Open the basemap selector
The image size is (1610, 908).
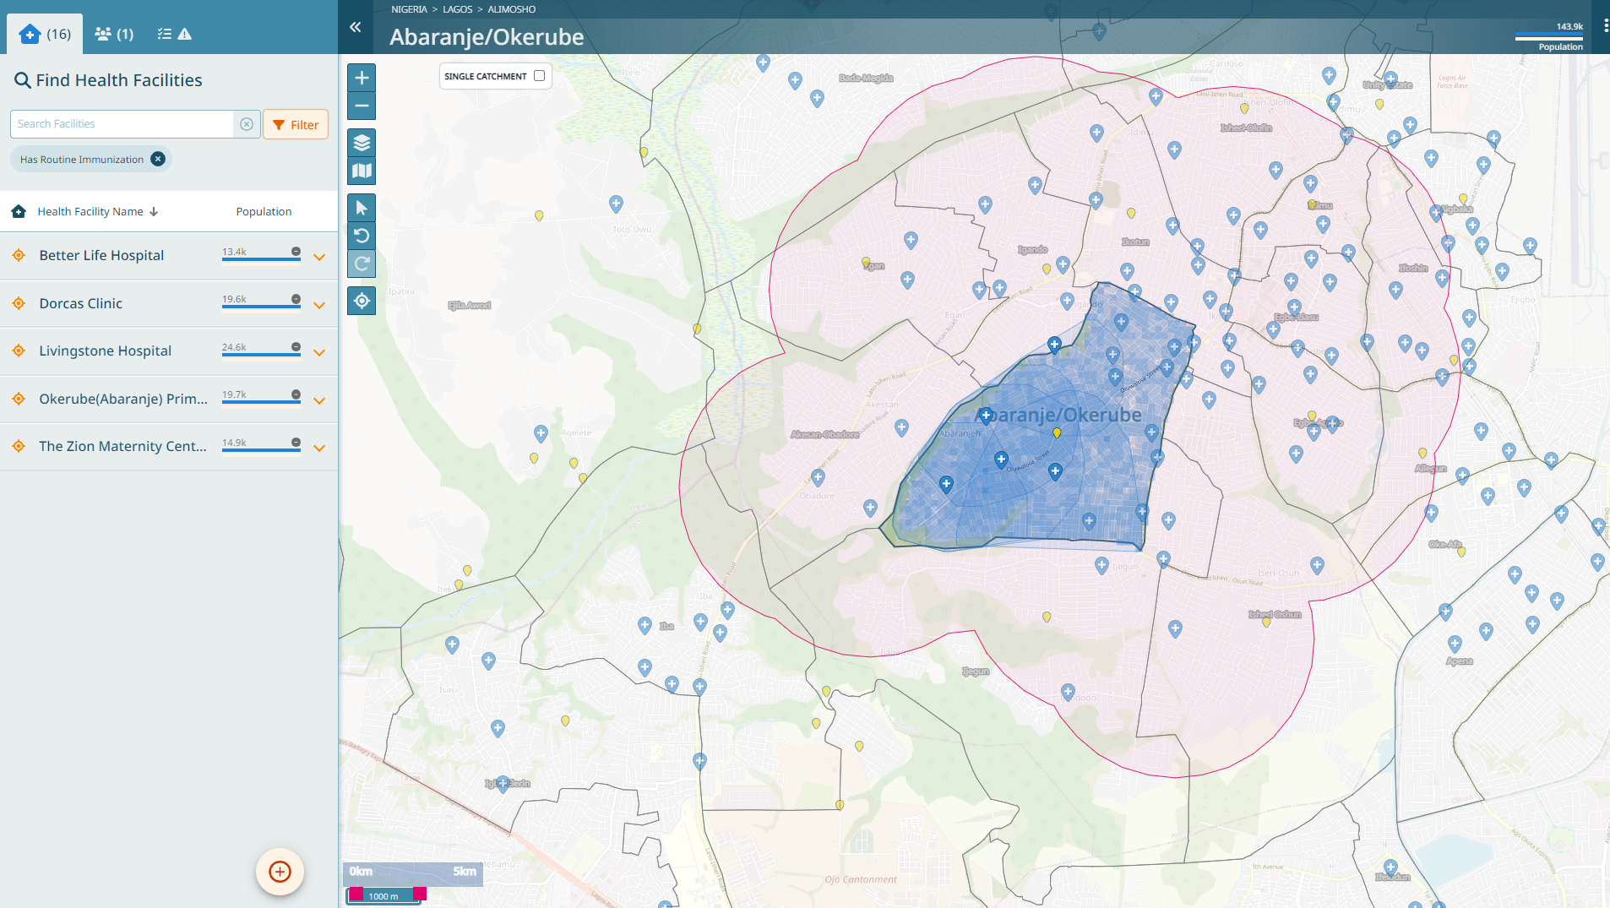[x=362, y=171]
